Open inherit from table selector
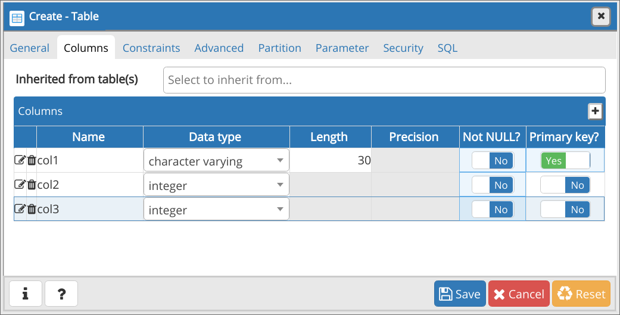Image resolution: width=620 pixels, height=315 pixels. pos(384,80)
